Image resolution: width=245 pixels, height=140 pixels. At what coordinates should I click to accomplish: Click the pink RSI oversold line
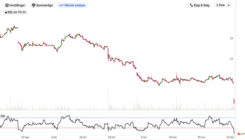pos(117,128)
